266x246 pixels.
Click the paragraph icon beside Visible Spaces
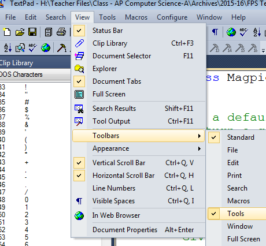79,201
